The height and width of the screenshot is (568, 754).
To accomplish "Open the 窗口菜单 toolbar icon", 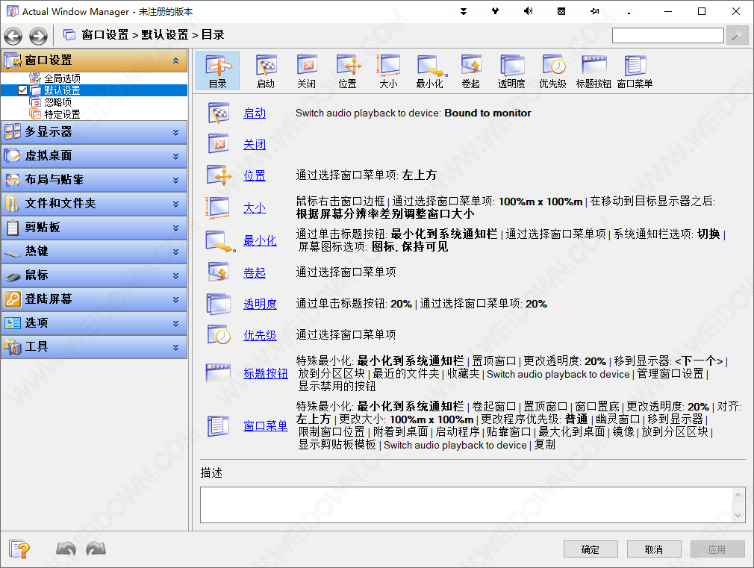I will coord(635,71).
